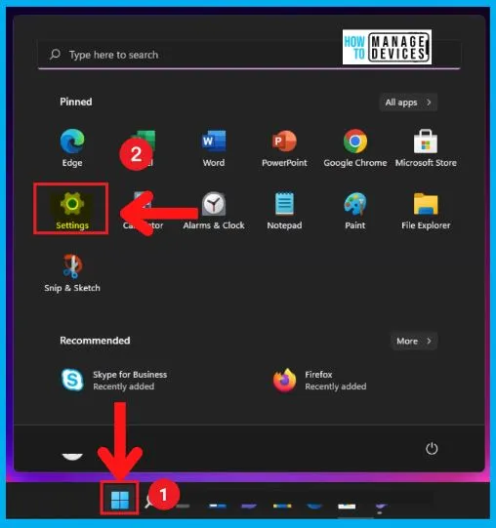Open the Alarms & Clock app
The image size is (496, 528).
pyautogui.click(x=214, y=210)
